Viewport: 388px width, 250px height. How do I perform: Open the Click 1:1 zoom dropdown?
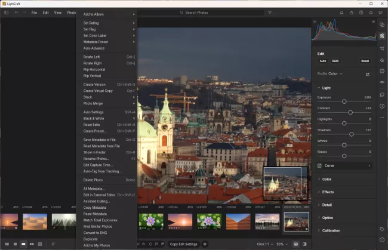pyautogui.click(x=265, y=244)
